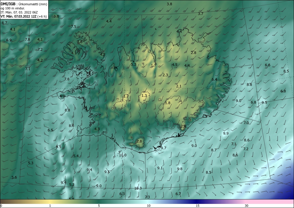
Task: Select the map value '3.7'
Action: click(x=201, y=14)
